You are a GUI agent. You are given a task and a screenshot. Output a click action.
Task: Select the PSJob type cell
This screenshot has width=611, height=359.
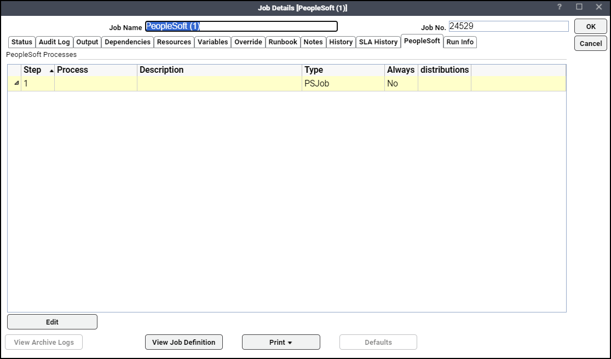(343, 83)
